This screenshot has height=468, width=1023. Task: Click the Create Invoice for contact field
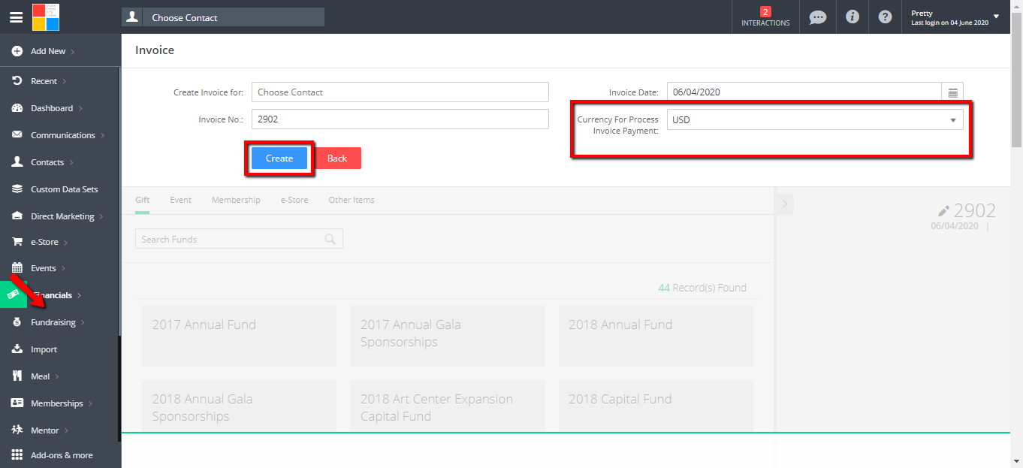coord(400,92)
